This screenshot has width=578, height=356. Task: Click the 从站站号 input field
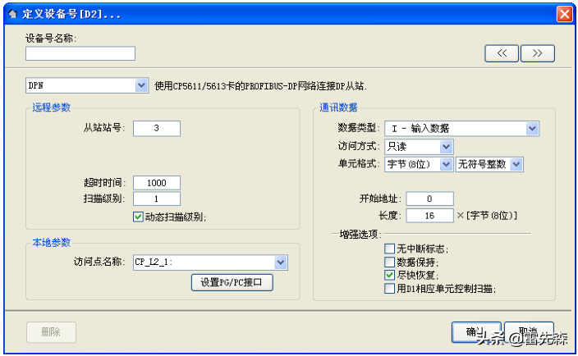[156, 128]
